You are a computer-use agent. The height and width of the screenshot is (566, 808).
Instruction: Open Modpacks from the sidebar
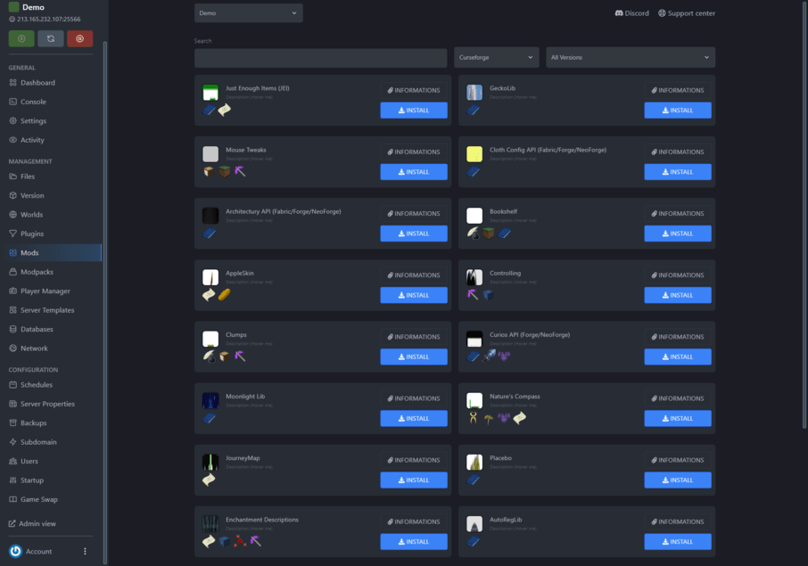[37, 272]
